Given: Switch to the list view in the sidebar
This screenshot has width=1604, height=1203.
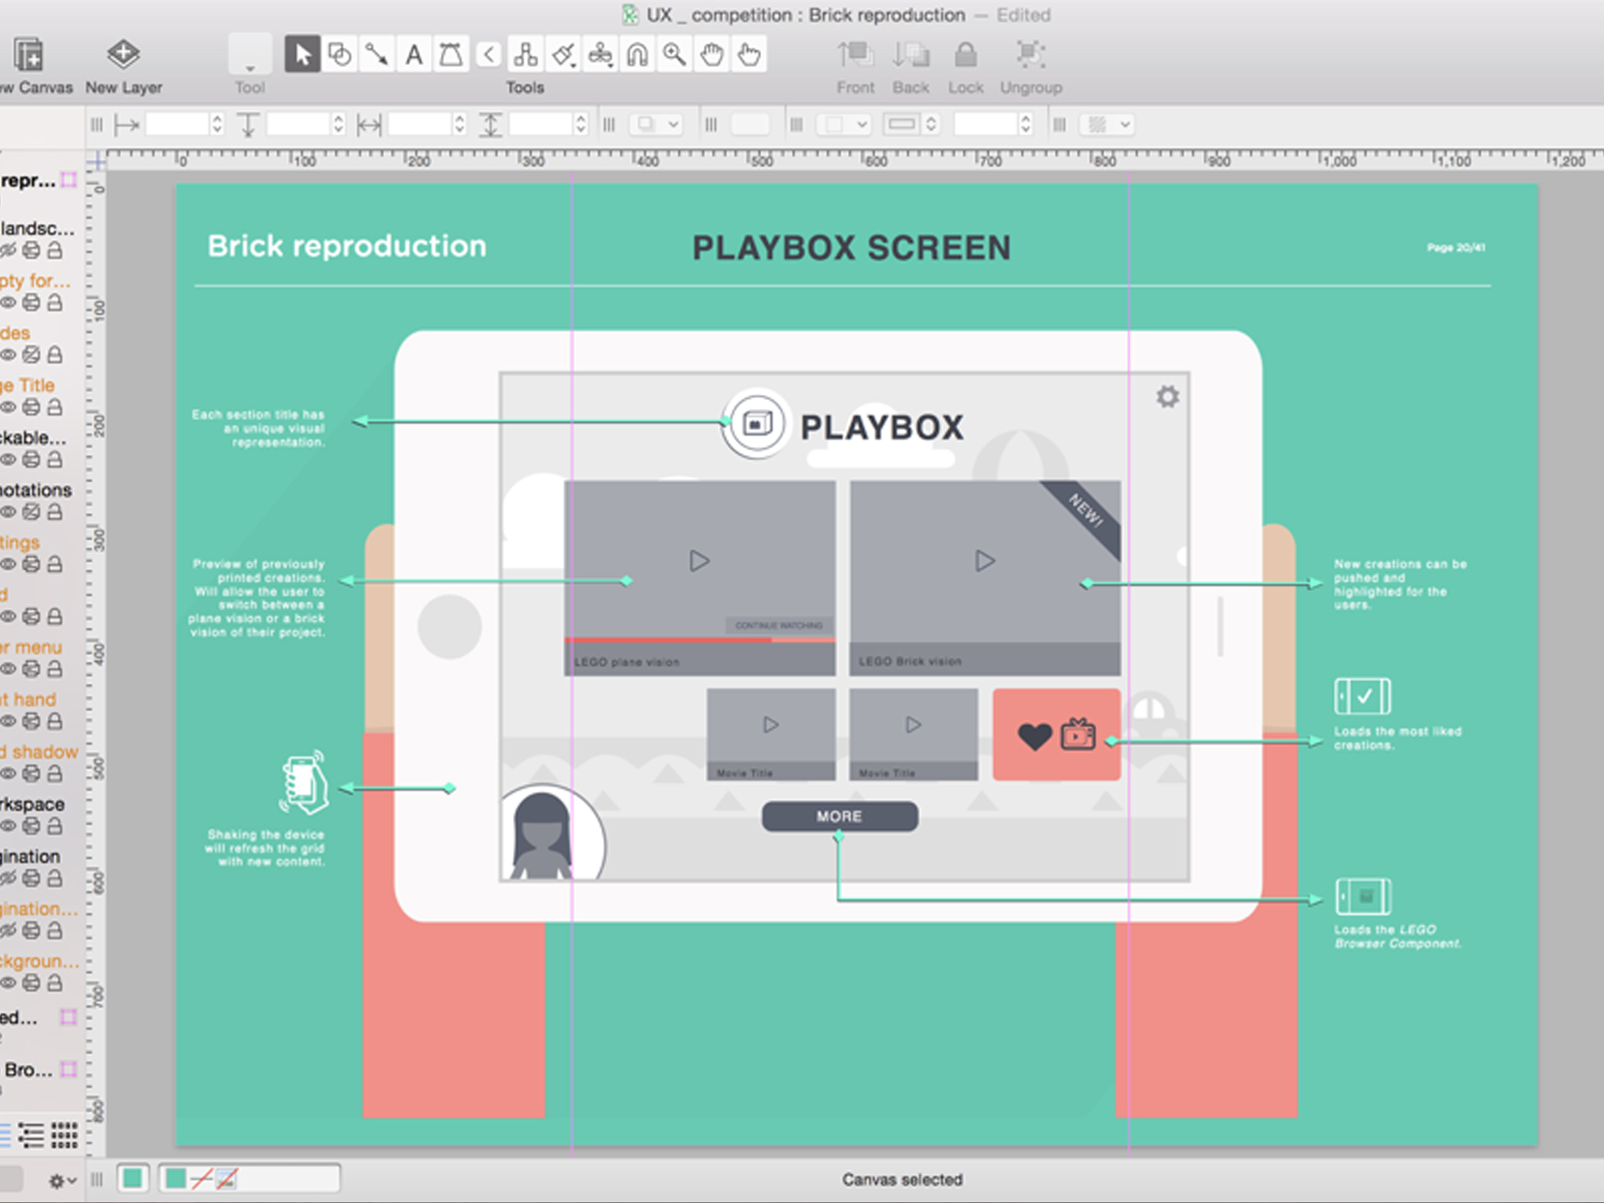Looking at the screenshot, I should (x=31, y=1134).
